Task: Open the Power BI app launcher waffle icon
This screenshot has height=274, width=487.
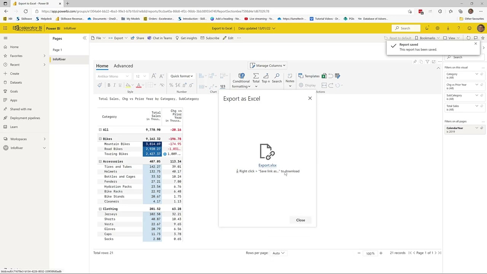Action: (5, 28)
